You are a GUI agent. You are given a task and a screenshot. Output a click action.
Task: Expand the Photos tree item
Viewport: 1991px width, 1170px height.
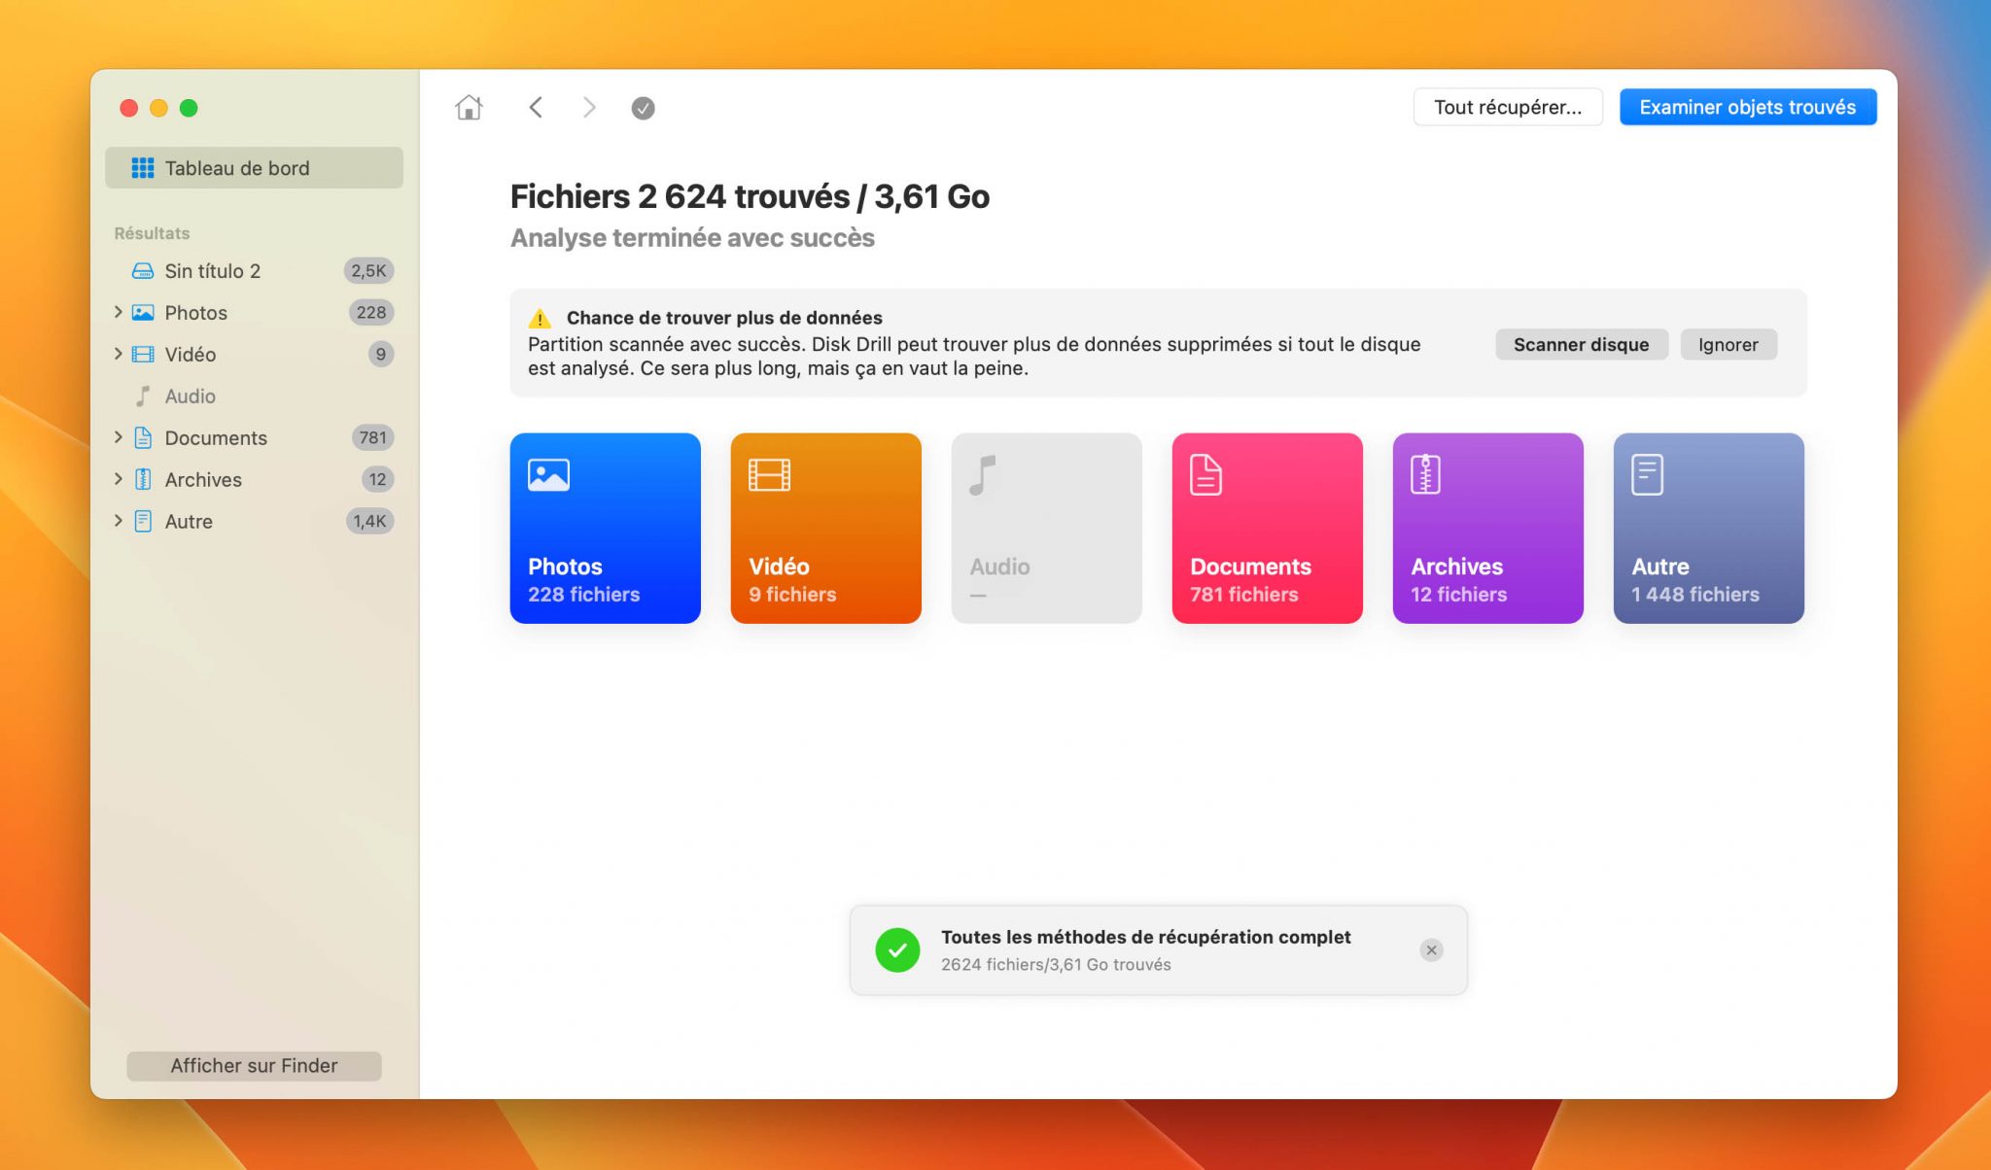click(x=118, y=312)
